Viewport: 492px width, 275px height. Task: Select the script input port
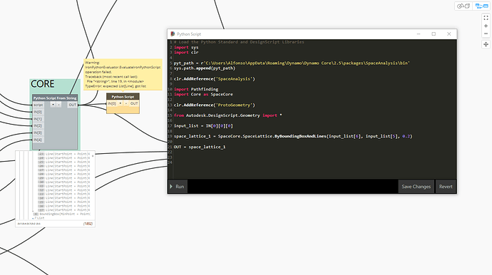(39, 105)
